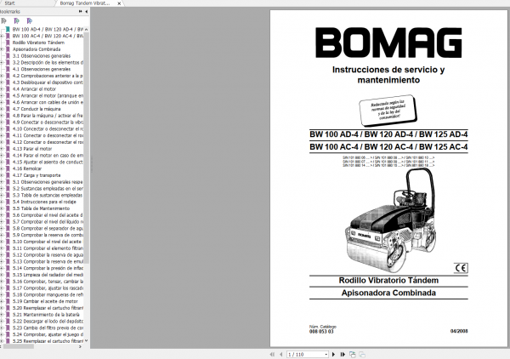This screenshot has width=510, height=359.
Task: Open bookmark 5.23 Cambio del filtro previo
Action: pyautogui.click(x=48, y=328)
